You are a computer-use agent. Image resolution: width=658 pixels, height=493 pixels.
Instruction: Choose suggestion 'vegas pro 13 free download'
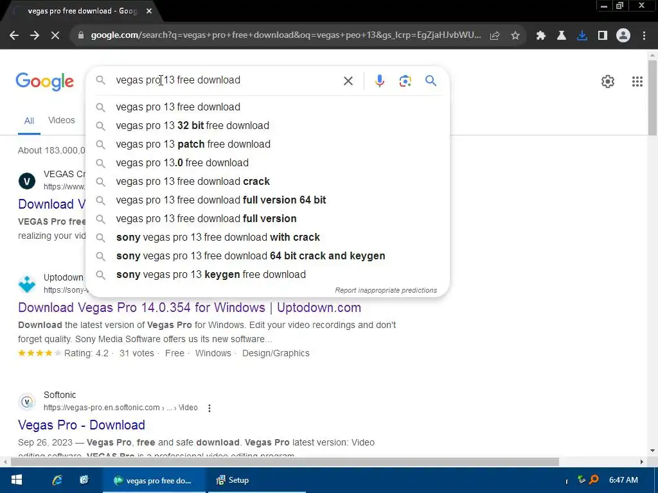(267, 107)
